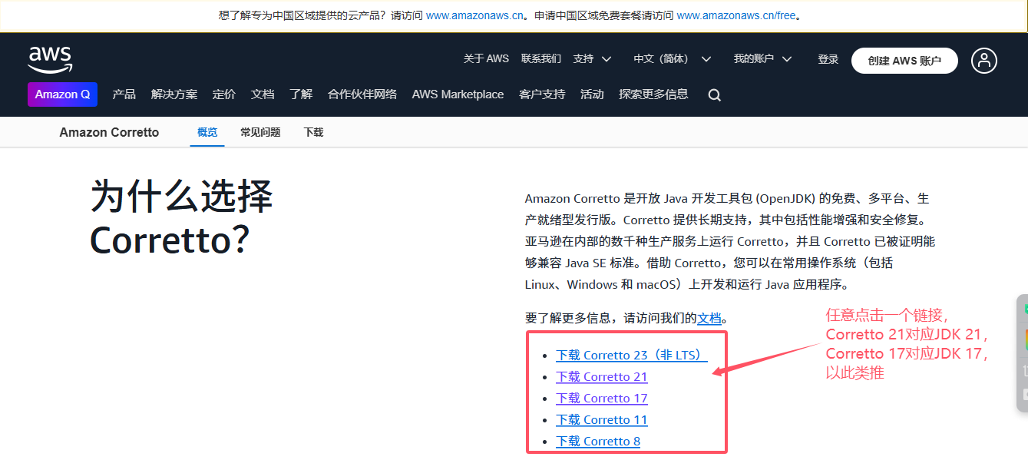This screenshot has width=1028, height=470.
Task: Click the AWS logo
Action: [x=51, y=58]
